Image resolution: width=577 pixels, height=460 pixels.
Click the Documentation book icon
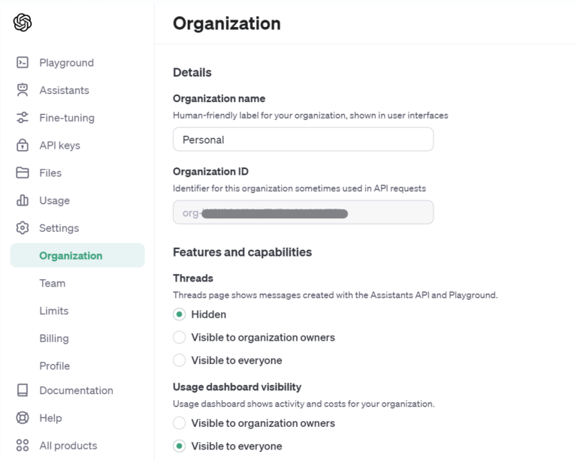(23, 390)
